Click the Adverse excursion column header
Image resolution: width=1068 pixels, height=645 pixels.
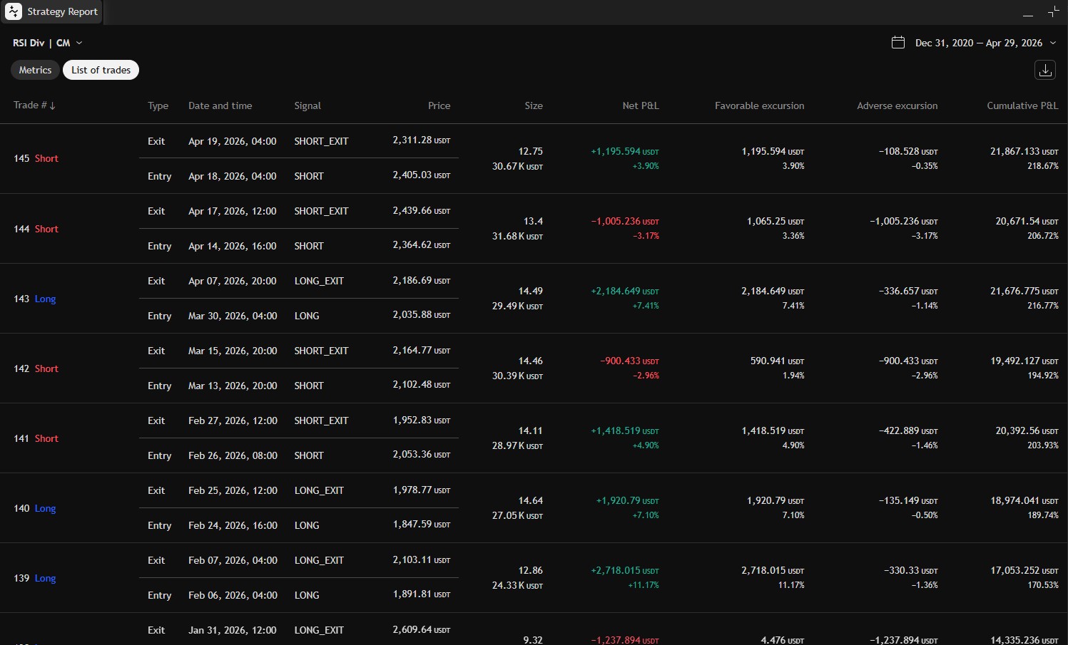click(x=897, y=105)
